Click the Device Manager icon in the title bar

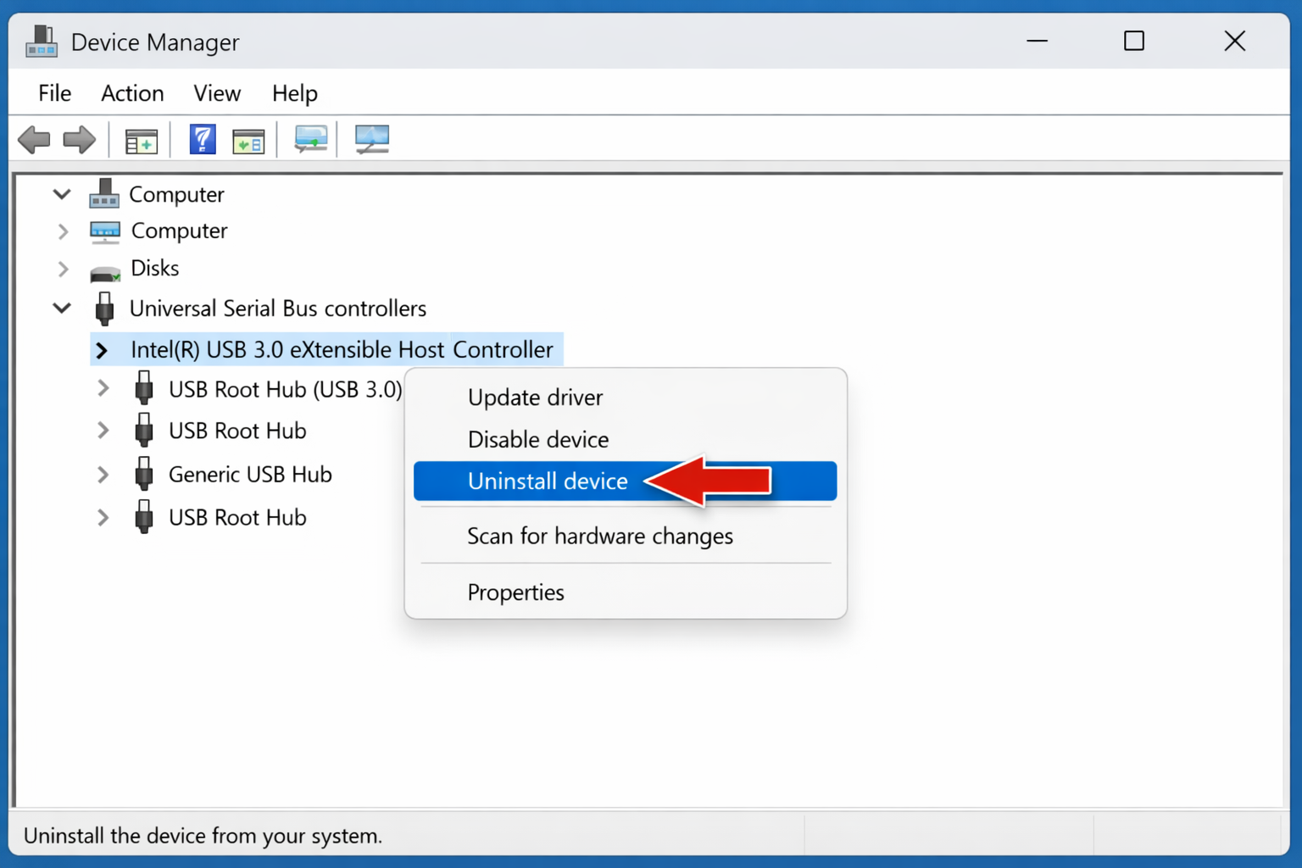(x=41, y=41)
